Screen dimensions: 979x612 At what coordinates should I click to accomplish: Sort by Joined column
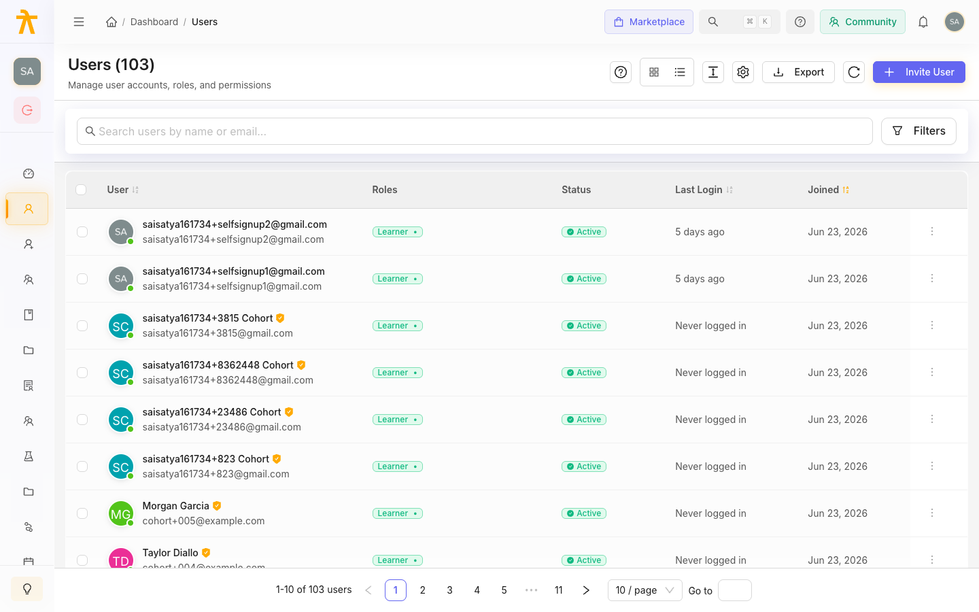828,190
